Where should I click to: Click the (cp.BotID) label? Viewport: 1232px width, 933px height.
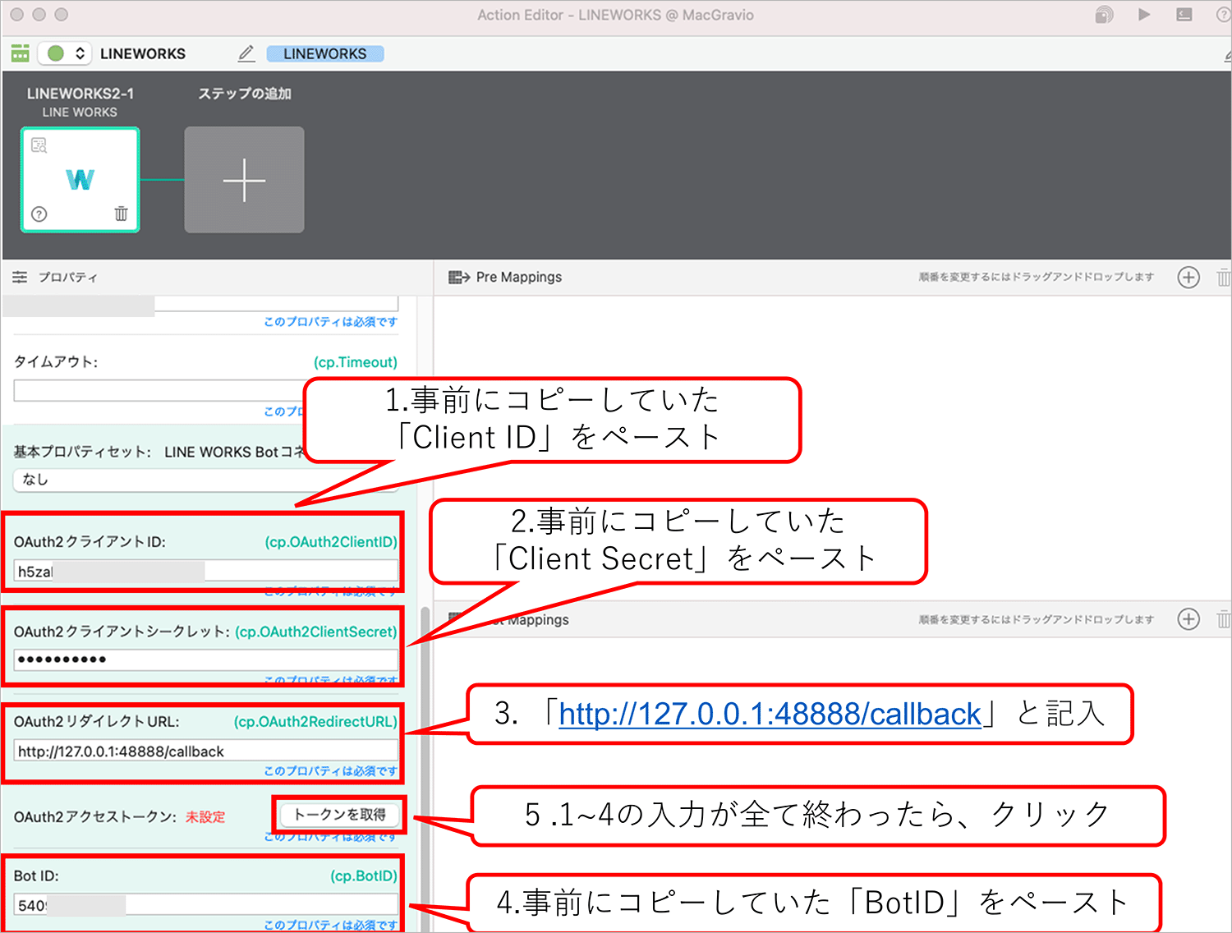(x=364, y=876)
